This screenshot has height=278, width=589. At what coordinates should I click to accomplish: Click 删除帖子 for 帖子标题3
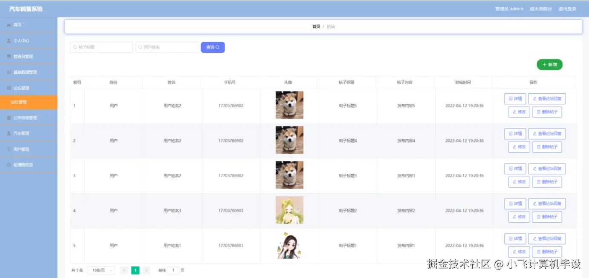coord(547,182)
